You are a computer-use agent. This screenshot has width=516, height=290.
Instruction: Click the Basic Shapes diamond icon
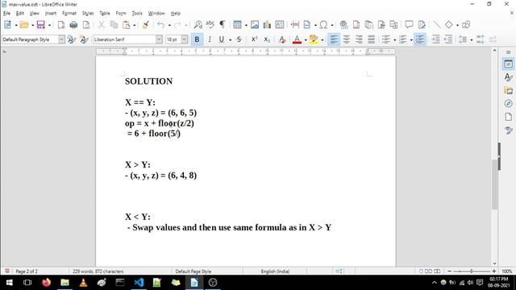(x=449, y=25)
